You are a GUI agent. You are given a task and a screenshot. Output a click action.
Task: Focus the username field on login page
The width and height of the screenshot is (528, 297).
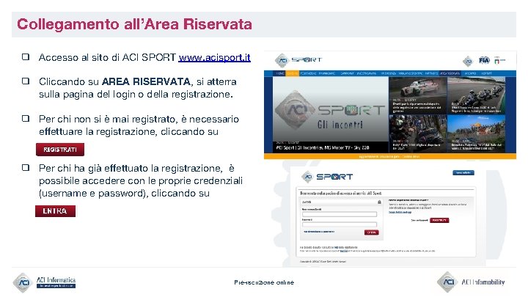(340, 214)
